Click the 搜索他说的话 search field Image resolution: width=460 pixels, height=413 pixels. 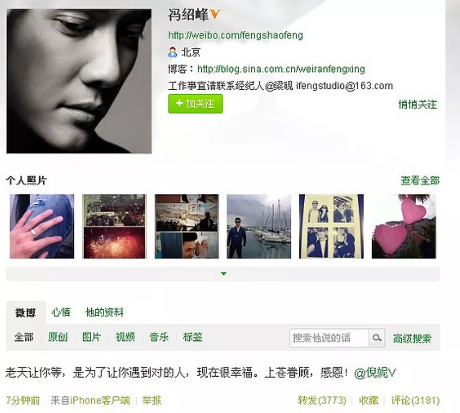[329, 338]
